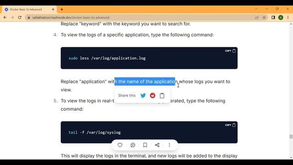This screenshot has height=165, width=293.
Task: Copy the tail -f command
Action: [x=230, y=125]
